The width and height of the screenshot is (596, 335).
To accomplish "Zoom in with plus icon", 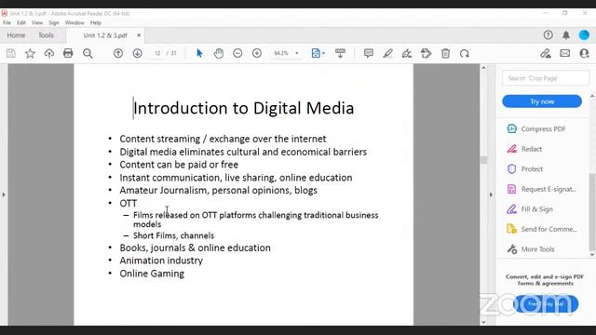I will pos(257,53).
